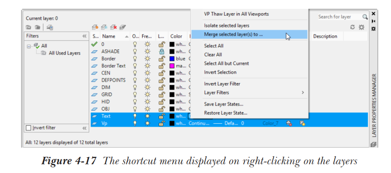Toggle On bulb for Border layer
This screenshot has width=391, height=173.
(135, 59)
